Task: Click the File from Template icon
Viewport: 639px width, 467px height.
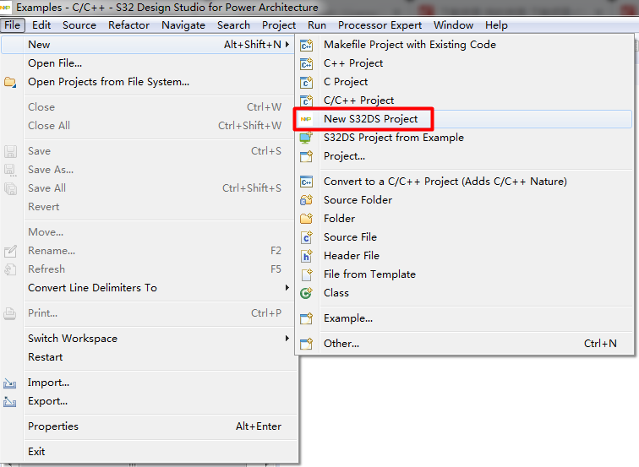Action: click(x=307, y=274)
